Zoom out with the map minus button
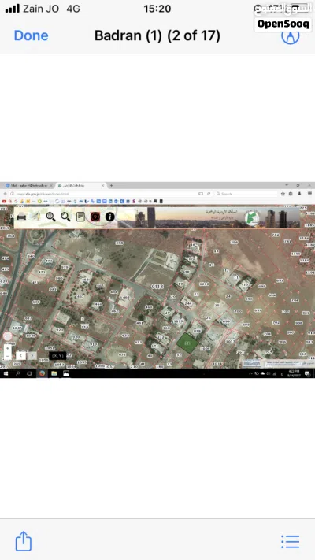 (8, 356)
